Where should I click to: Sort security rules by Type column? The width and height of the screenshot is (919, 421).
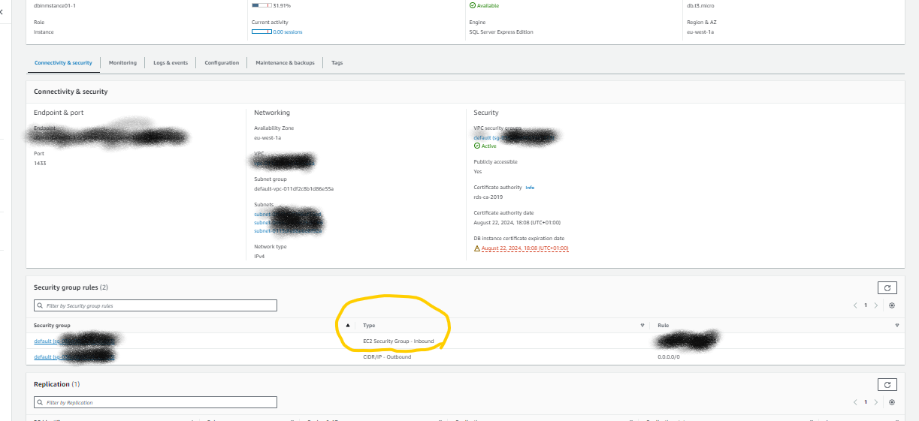coord(642,326)
